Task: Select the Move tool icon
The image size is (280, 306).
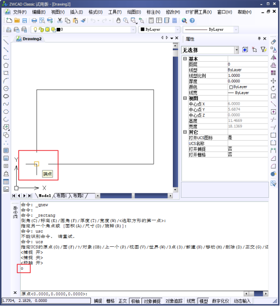Action: click(x=273, y=81)
